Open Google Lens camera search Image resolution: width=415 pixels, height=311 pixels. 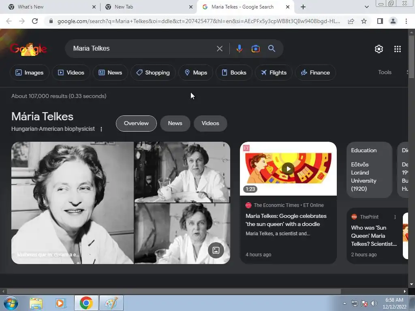coord(255,49)
